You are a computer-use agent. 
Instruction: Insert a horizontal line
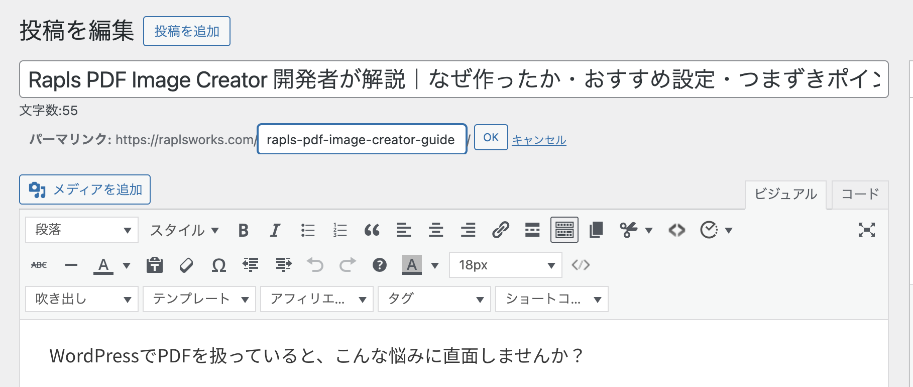click(71, 265)
